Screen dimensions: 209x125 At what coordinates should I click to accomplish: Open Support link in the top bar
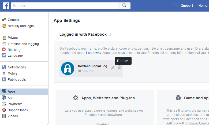[187, 6]
